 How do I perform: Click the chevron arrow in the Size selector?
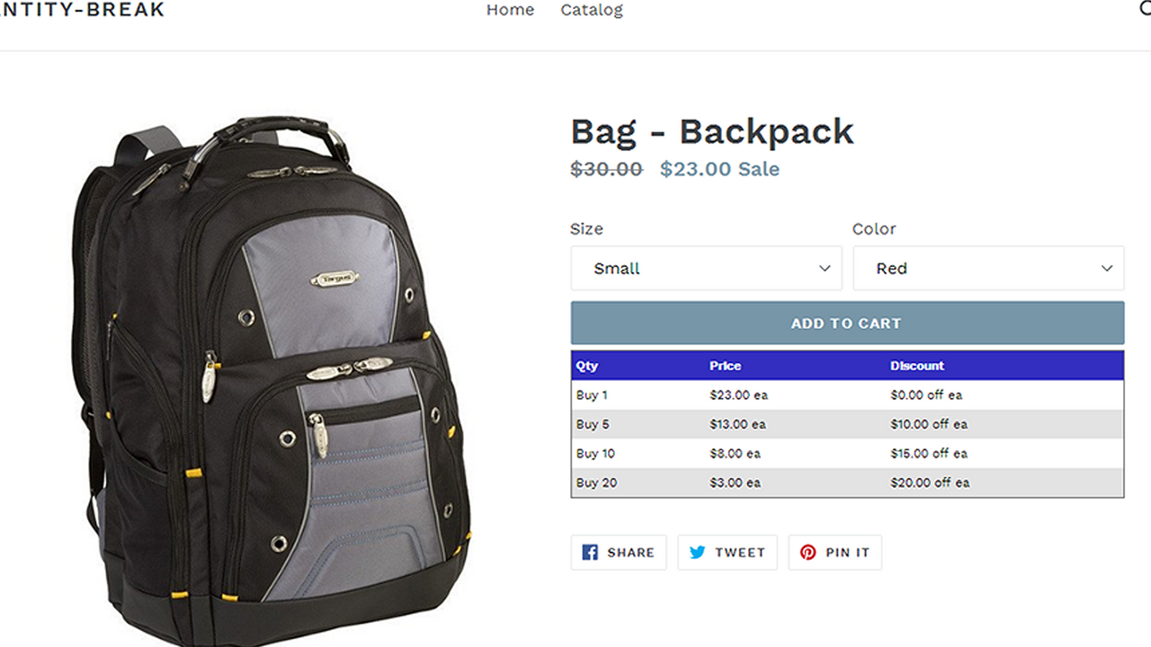coord(825,269)
